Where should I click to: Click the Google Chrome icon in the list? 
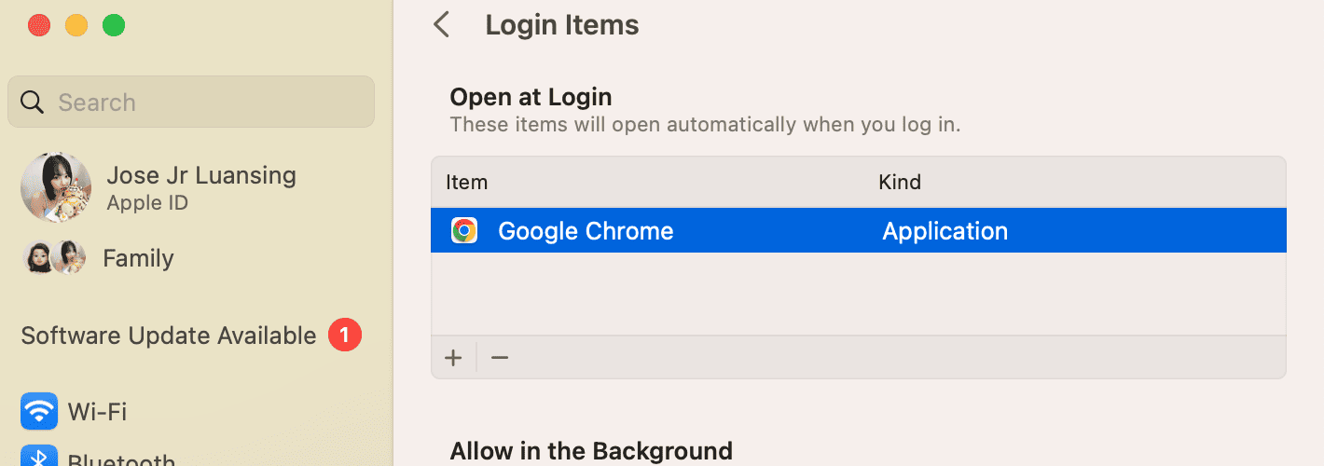tap(464, 231)
